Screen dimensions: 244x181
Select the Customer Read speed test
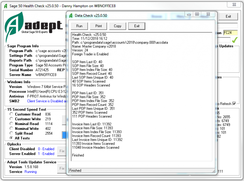pyautogui.click(x=11, y=114)
